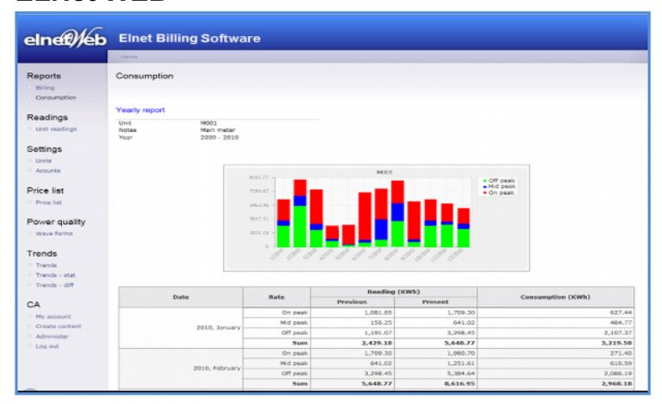Viewport: 662px width, 404px height.
Task: Click the blue Mid peak legend swatch
Action: (483, 186)
